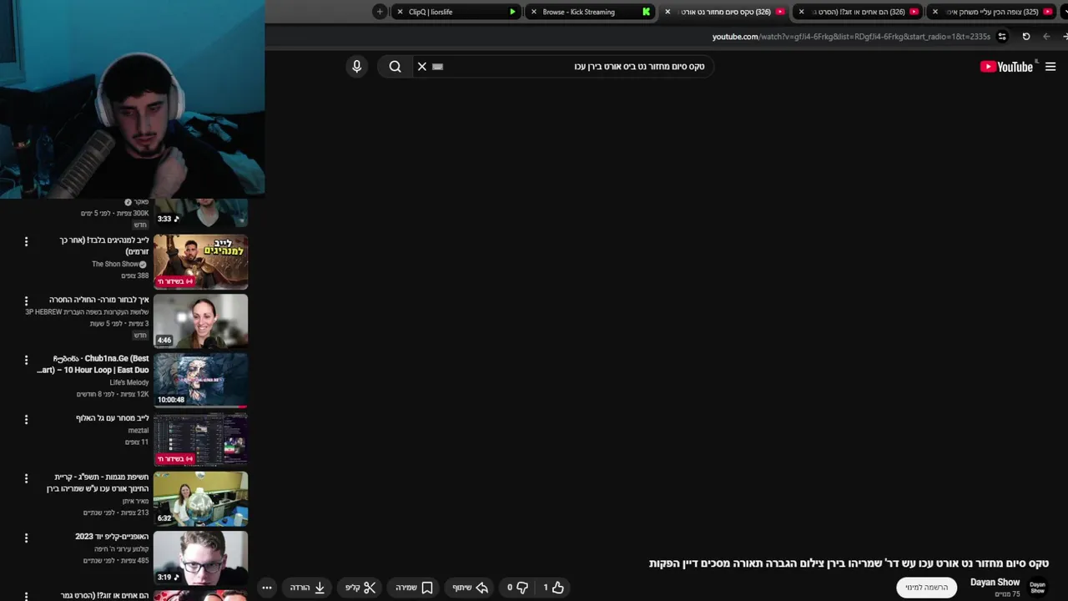Select the youtube.com URL in the address bar
The height and width of the screenshot is (601, 1068).
pyautogui.click(x=851, y=37)
